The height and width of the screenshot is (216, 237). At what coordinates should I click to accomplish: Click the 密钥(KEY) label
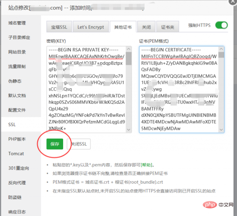click(56, 41)
